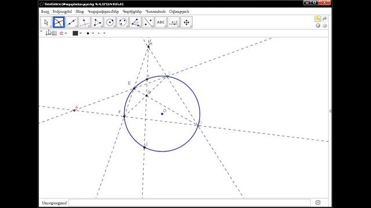
Task: Click the black color swatch in style bar
Action: point(75,34)
